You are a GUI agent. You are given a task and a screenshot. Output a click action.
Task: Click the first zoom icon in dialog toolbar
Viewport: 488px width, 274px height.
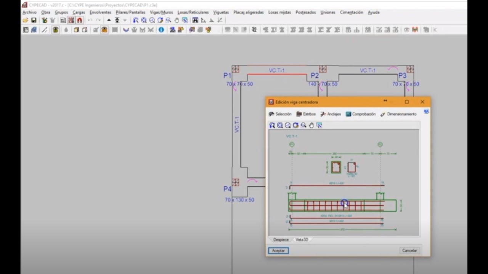[x=272, y=125]
